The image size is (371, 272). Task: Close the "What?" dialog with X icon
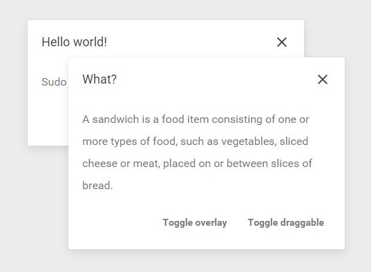click(323, 79)
